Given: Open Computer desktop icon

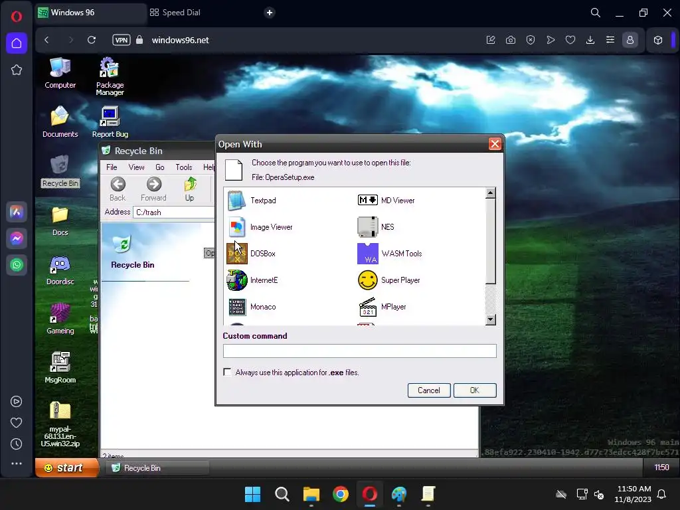Looking at the screenshot, I should click(x=60, y=73).
